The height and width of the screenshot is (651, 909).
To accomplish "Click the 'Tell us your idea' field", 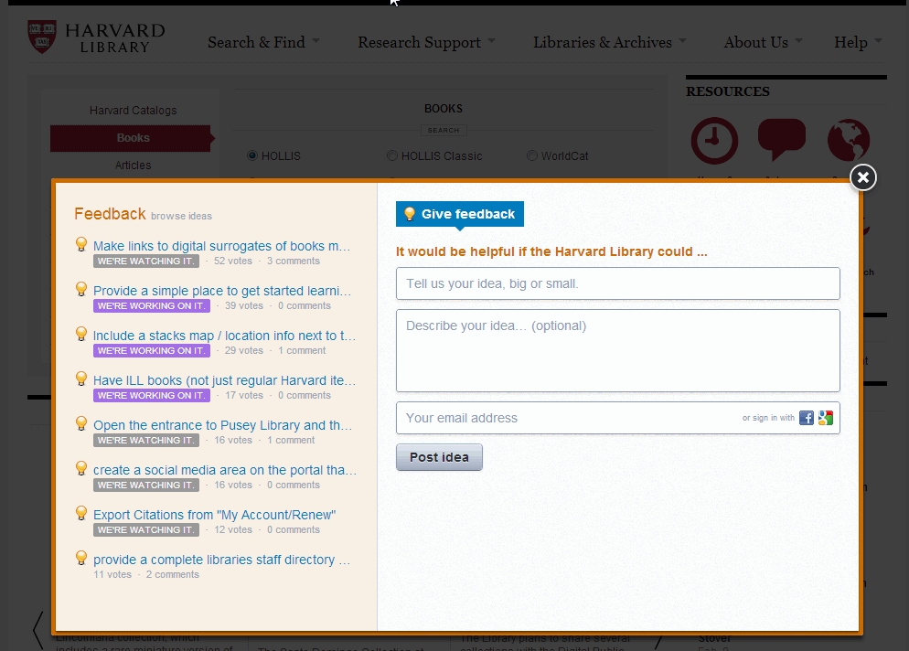I will point(618,283).
